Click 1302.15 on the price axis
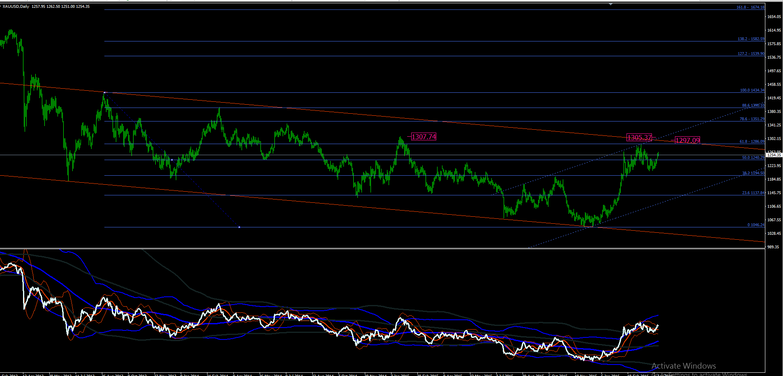Screen dimensions: 783x376 click(774, 139)
